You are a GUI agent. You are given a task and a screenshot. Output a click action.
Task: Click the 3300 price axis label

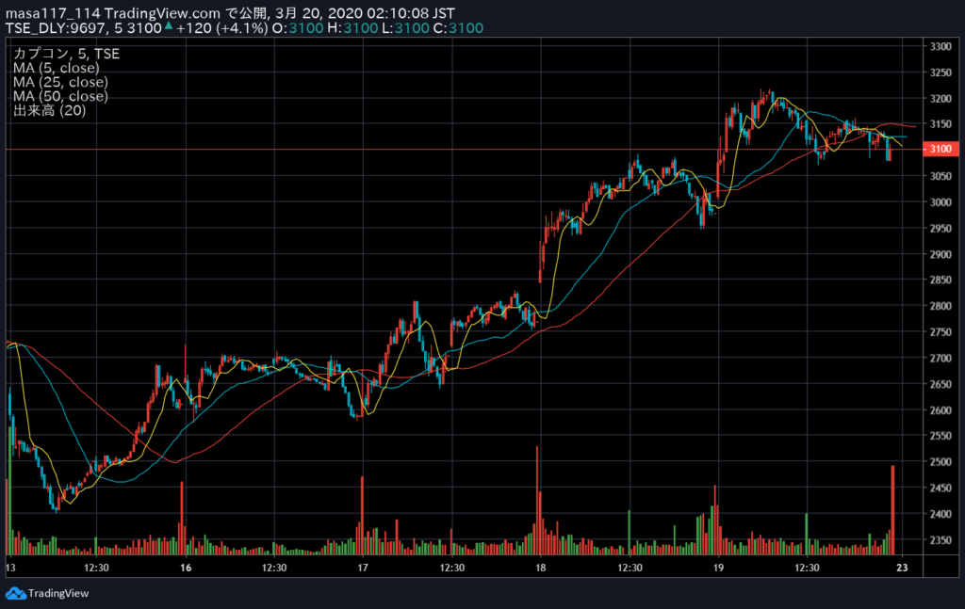pyautogui.click(x=940, y=46)
